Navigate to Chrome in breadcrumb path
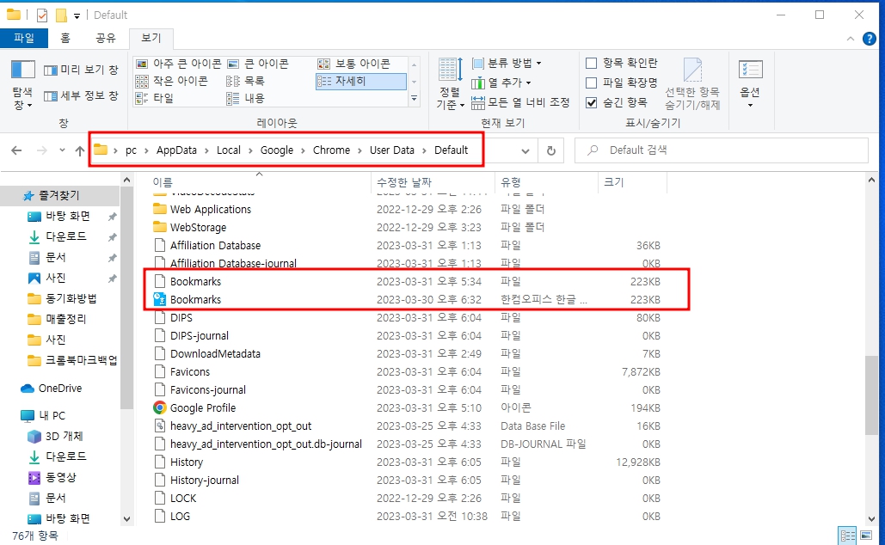 (331, 150)
